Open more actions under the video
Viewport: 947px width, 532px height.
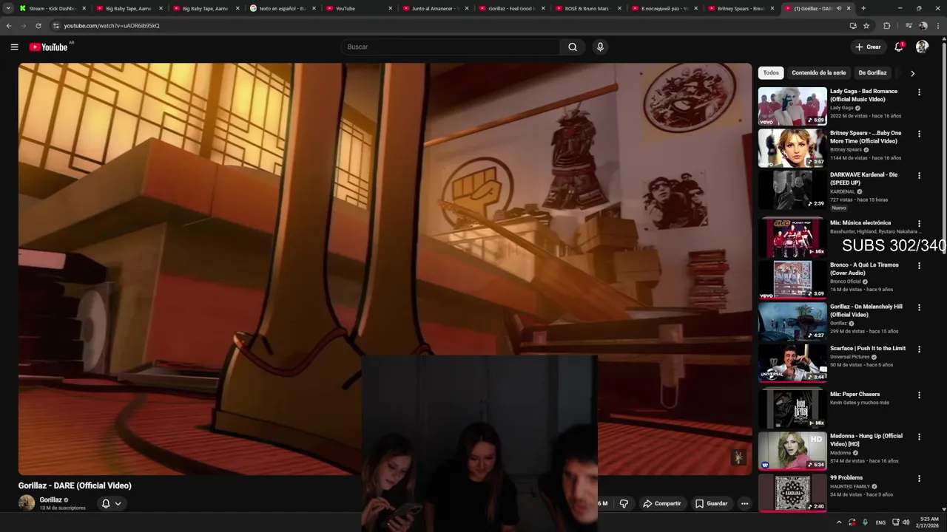[x=744, y=504]
